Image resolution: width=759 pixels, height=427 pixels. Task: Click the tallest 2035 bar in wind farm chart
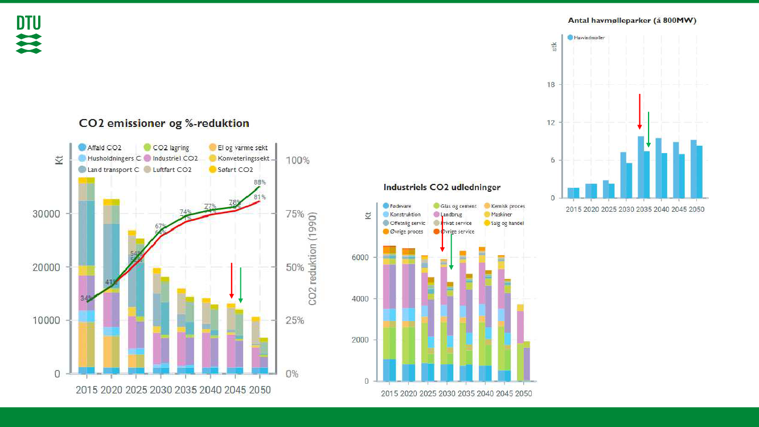(x=641, y=167)
